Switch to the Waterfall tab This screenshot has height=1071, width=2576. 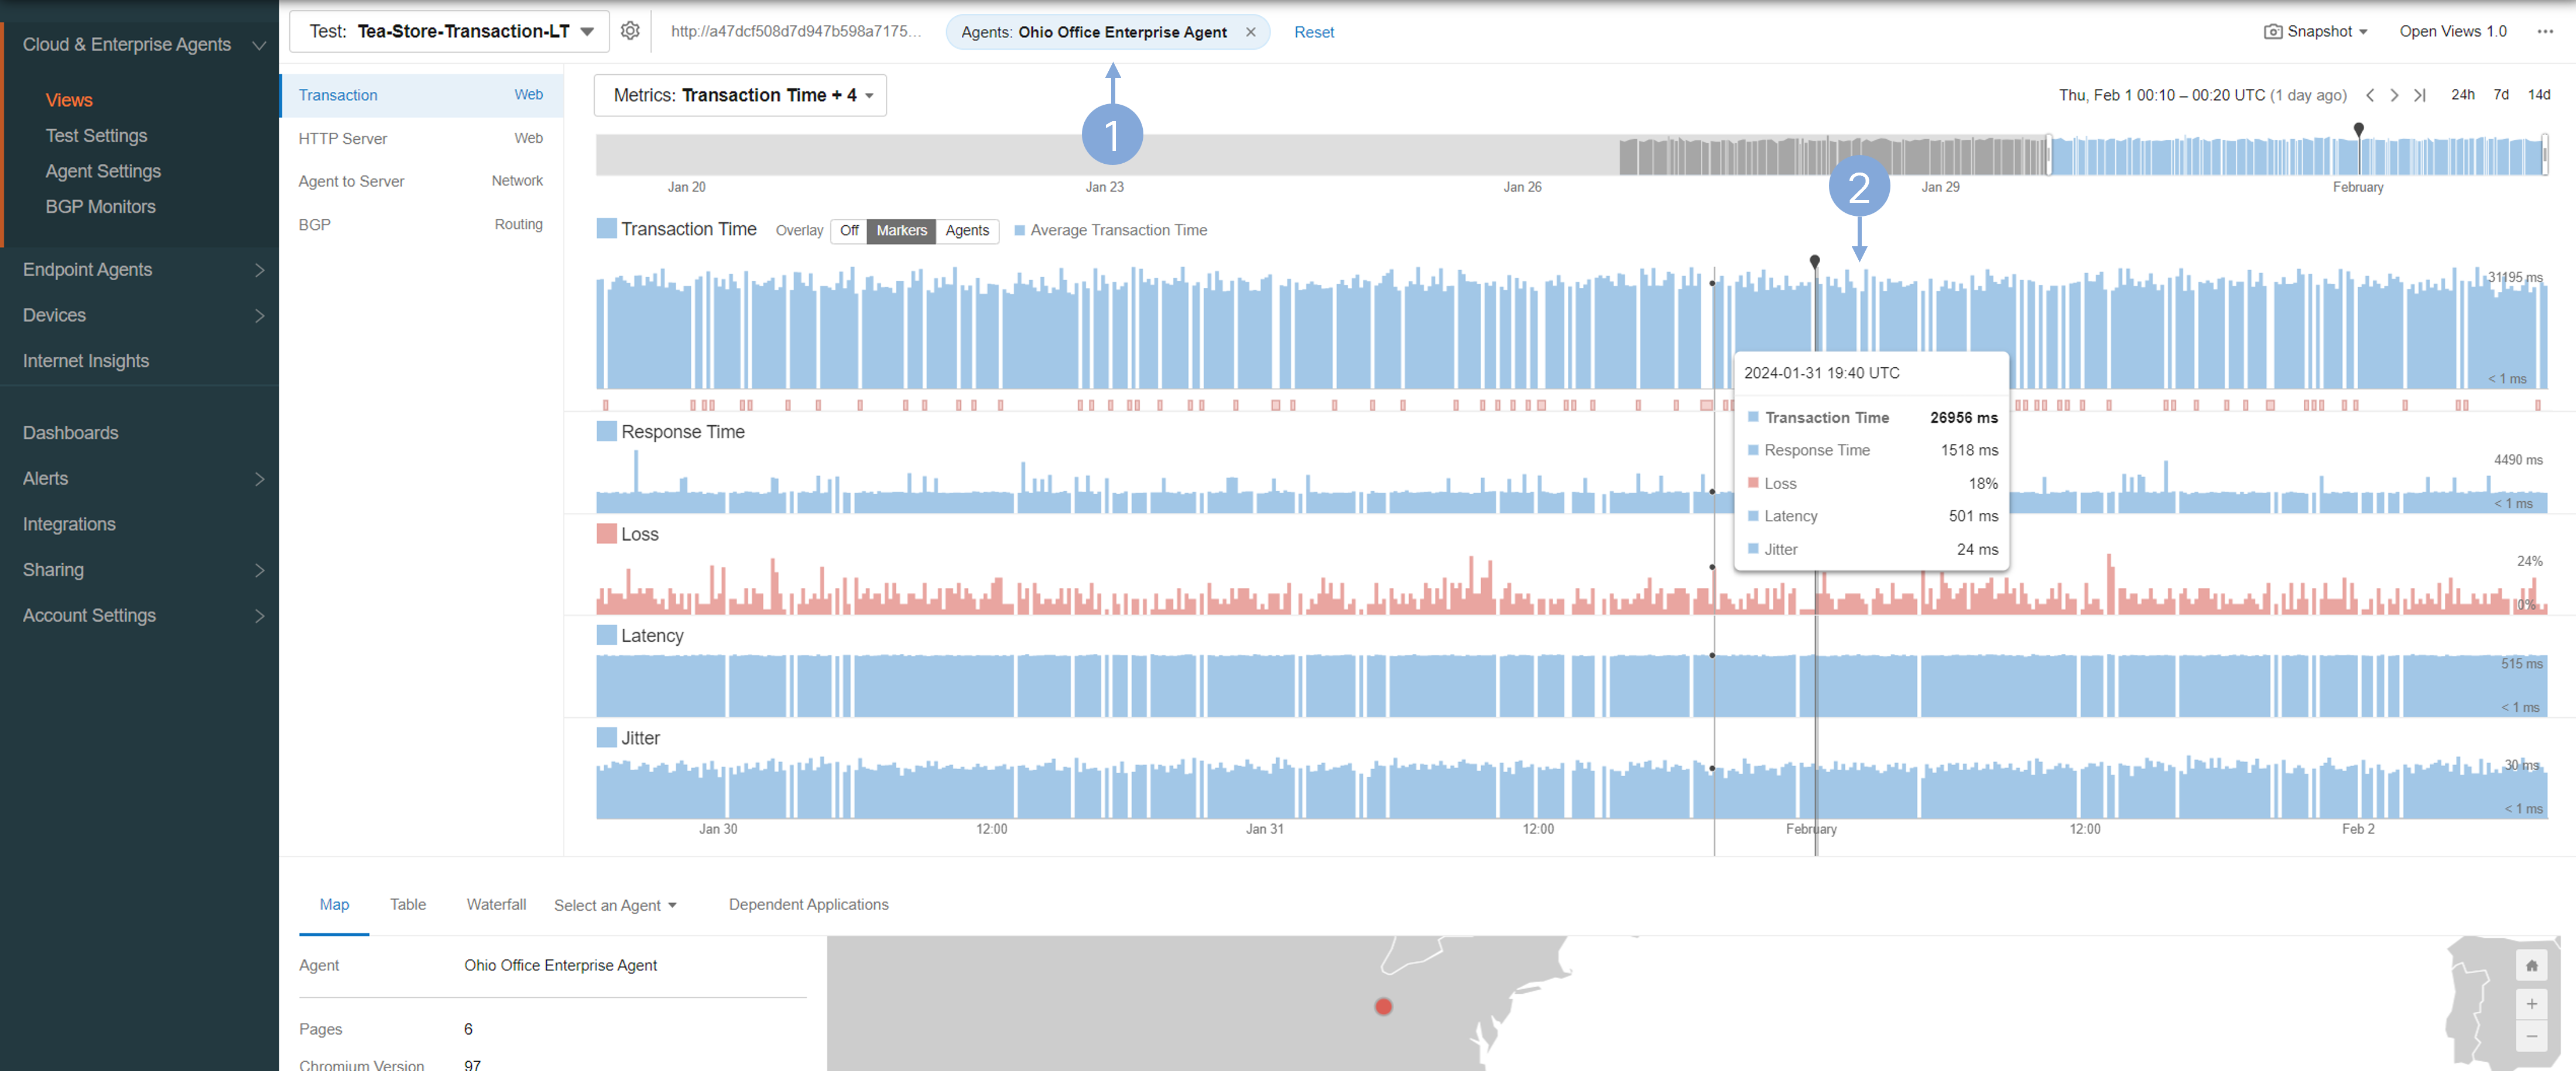click(496, 904)
